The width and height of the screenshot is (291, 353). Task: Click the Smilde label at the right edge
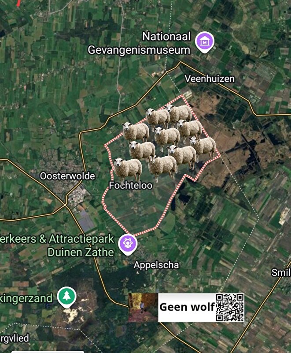pos(281,273)
